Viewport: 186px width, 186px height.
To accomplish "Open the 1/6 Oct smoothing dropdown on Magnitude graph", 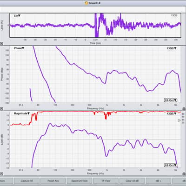I will coord(171,165).
